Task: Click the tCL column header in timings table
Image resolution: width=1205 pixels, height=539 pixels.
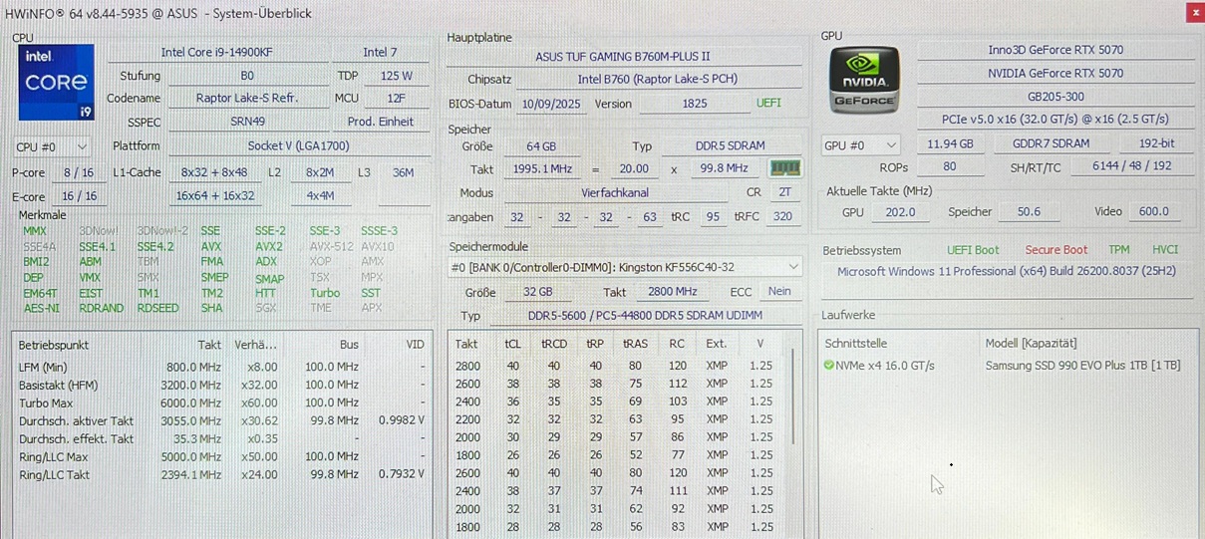Action: point(512,344)
